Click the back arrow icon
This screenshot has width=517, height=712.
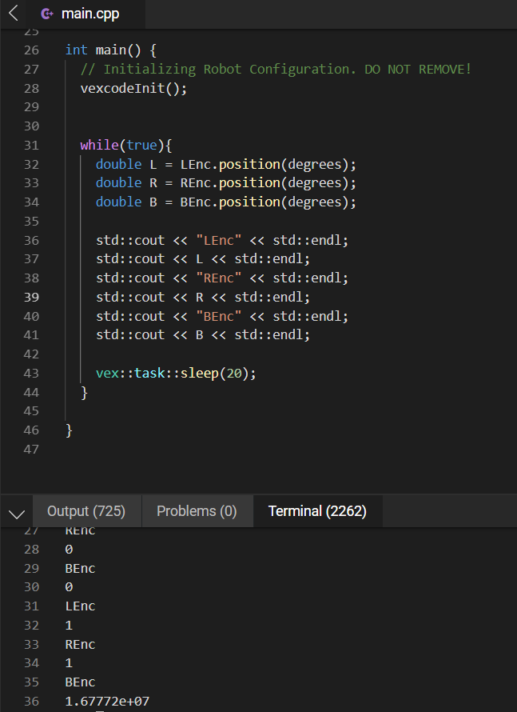pos(13,14)
